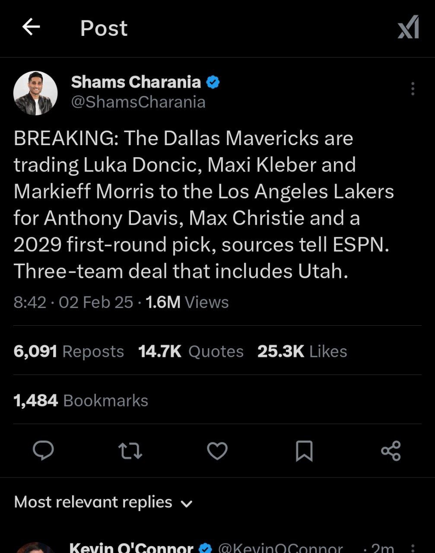
Task: View the 14.7K Quotes list
Action: 191,351
